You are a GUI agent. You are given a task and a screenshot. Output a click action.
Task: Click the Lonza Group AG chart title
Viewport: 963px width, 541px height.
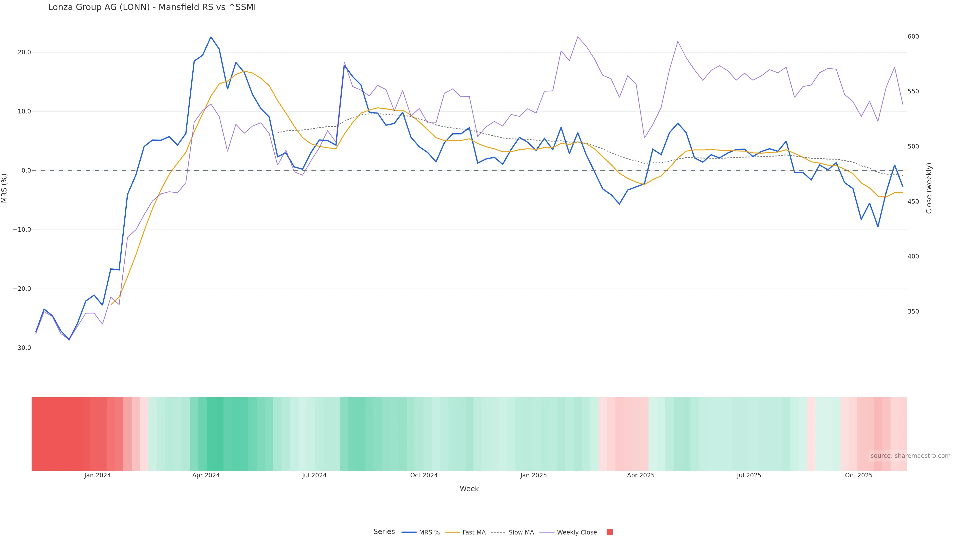pyautogui.click(x=152, y=7)
